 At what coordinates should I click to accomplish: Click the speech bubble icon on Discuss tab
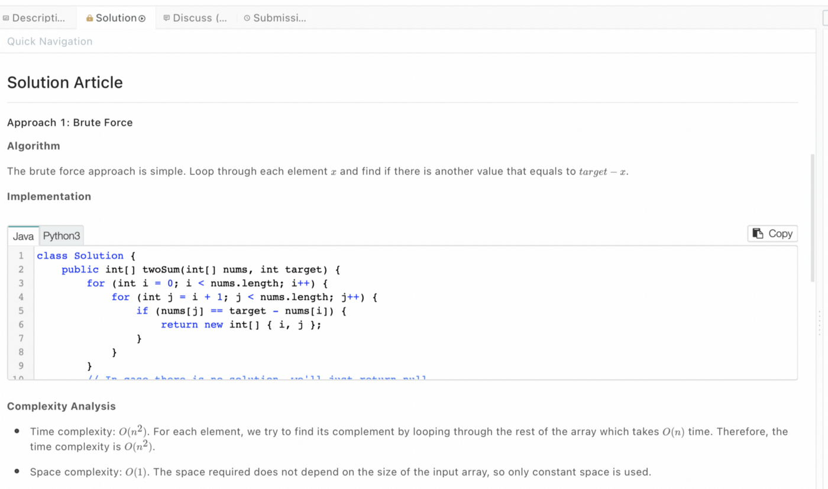point(167,18)
